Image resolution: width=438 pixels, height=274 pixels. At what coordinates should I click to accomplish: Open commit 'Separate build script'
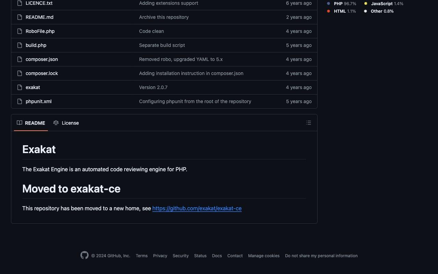click(x=162, y=45)
